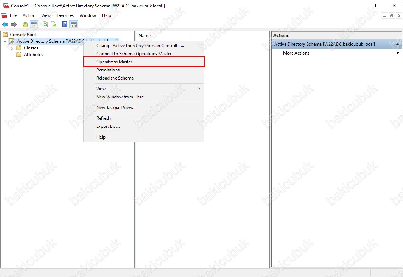
Task: Open the File menu
Action: point(13,15)
